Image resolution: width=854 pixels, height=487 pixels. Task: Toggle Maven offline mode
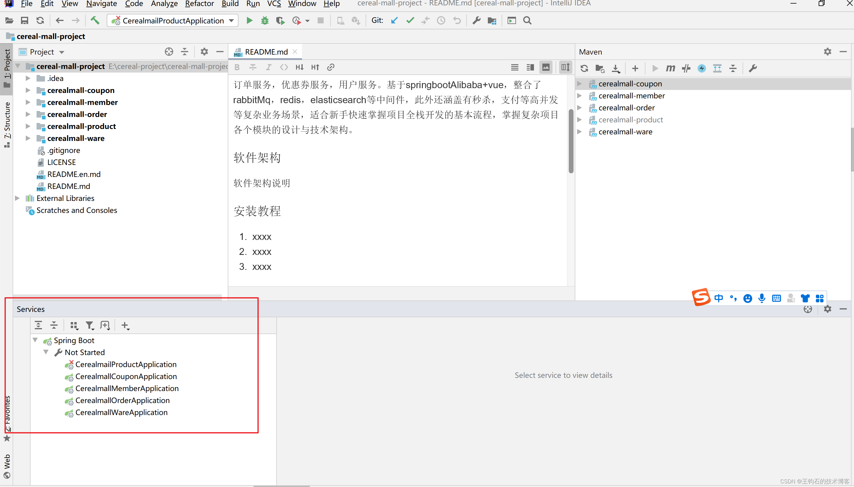coord(686,69)
